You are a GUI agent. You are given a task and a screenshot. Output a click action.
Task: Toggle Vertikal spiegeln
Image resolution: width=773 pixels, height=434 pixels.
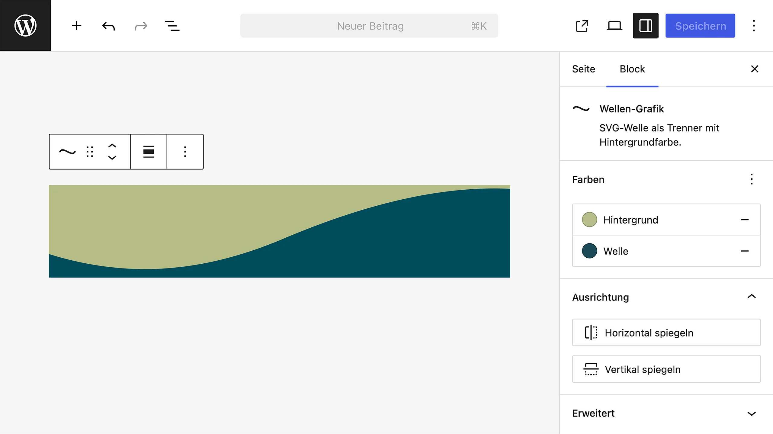click(x=666, y=369)
